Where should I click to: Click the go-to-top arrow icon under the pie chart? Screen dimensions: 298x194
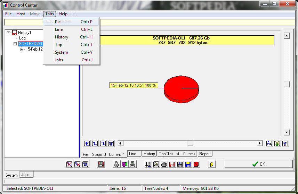pyautogui.click(x=87, y=143)
